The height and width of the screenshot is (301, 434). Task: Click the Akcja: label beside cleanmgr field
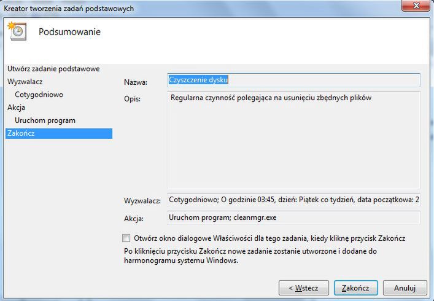click(x=134, y=219)
